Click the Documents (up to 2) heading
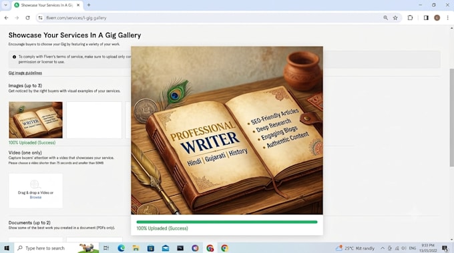The image size is (454, 253). pos(29,222)
